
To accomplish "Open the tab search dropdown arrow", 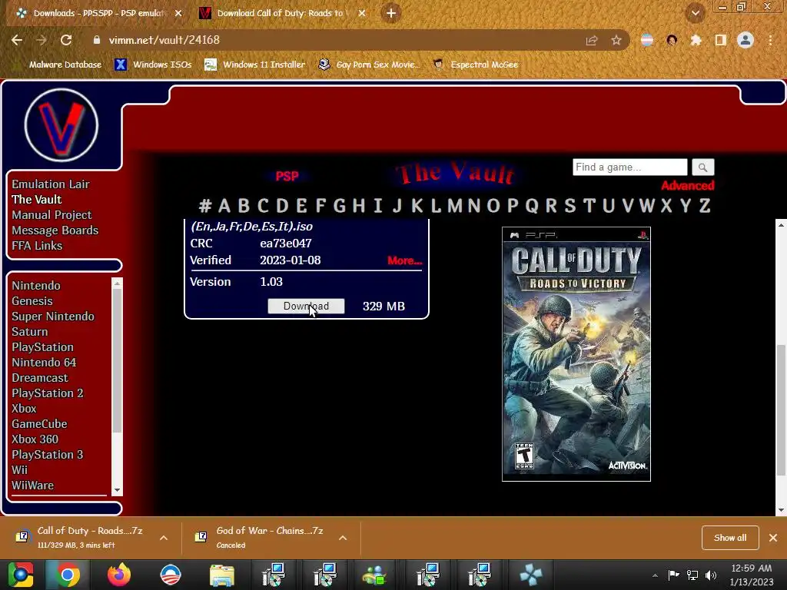I will (x=696, y=13).
